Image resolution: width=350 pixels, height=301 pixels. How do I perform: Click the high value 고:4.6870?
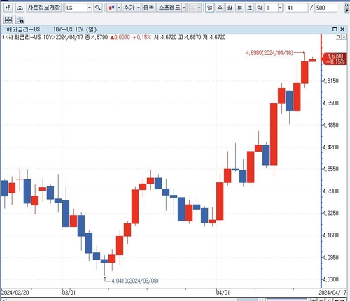click(190, 37)
